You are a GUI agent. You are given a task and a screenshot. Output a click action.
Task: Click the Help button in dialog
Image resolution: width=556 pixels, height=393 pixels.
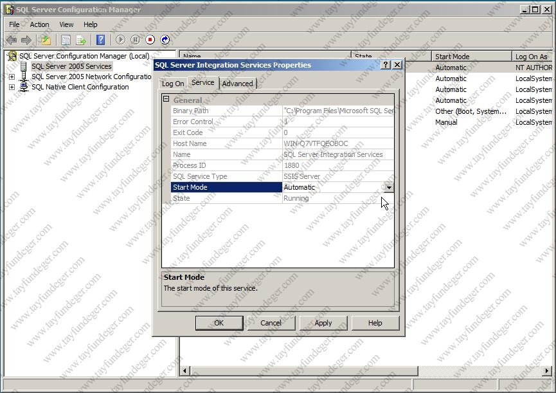375,323
